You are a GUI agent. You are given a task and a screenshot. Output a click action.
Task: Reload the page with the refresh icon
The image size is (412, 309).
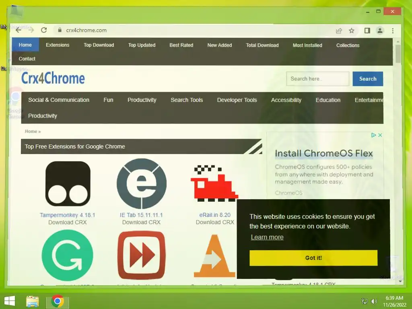pyautogui.click(x=44, y=30)
